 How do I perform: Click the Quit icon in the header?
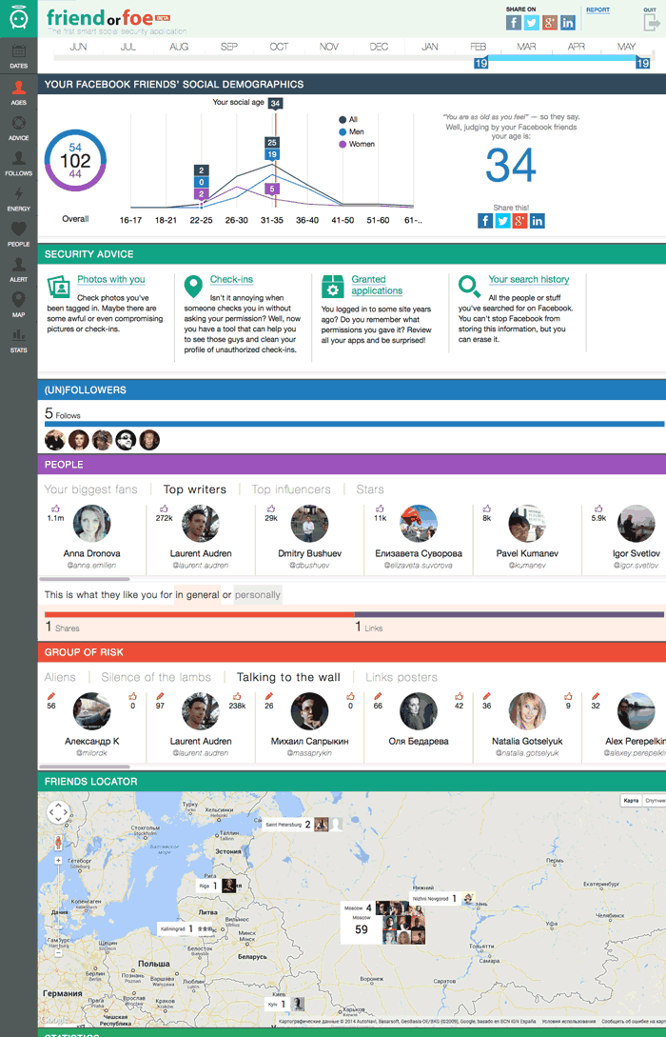coord(650,22)
